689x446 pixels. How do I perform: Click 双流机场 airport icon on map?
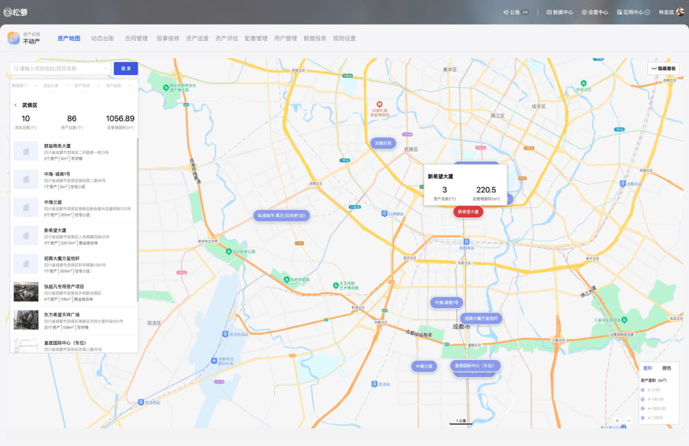[214, 361]
